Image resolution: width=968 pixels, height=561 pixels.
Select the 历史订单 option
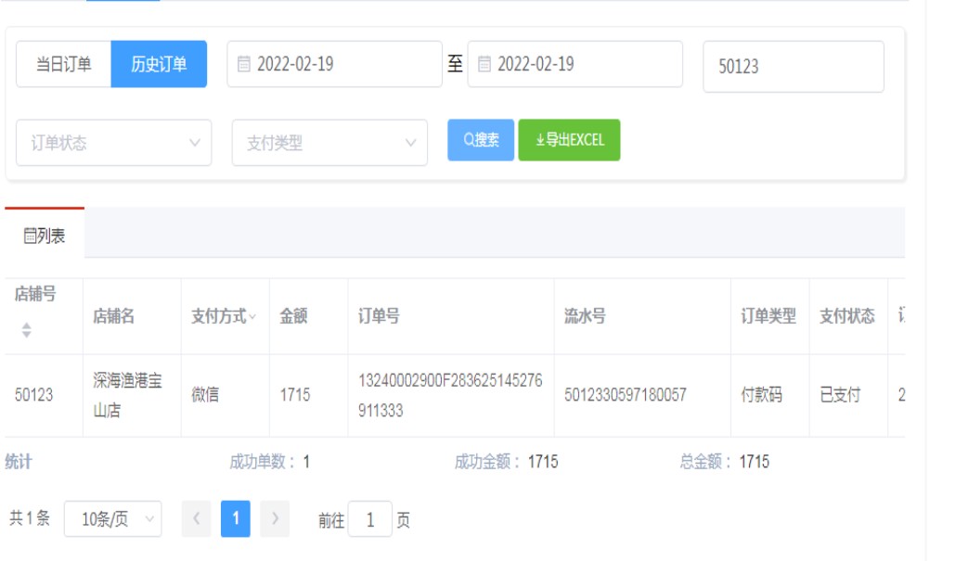tap(159, 64)
